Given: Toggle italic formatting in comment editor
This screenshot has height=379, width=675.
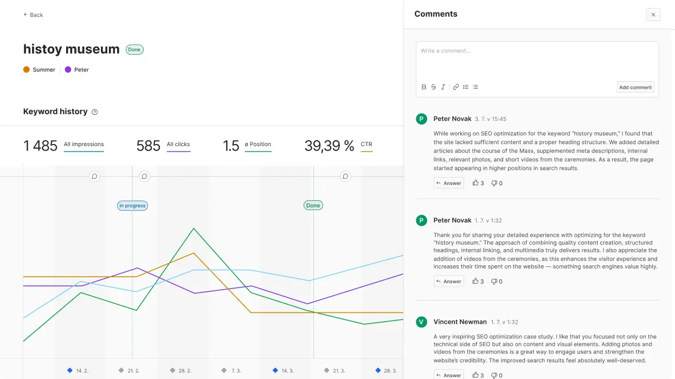Looking at the screenshot, I should coord(443,87).
